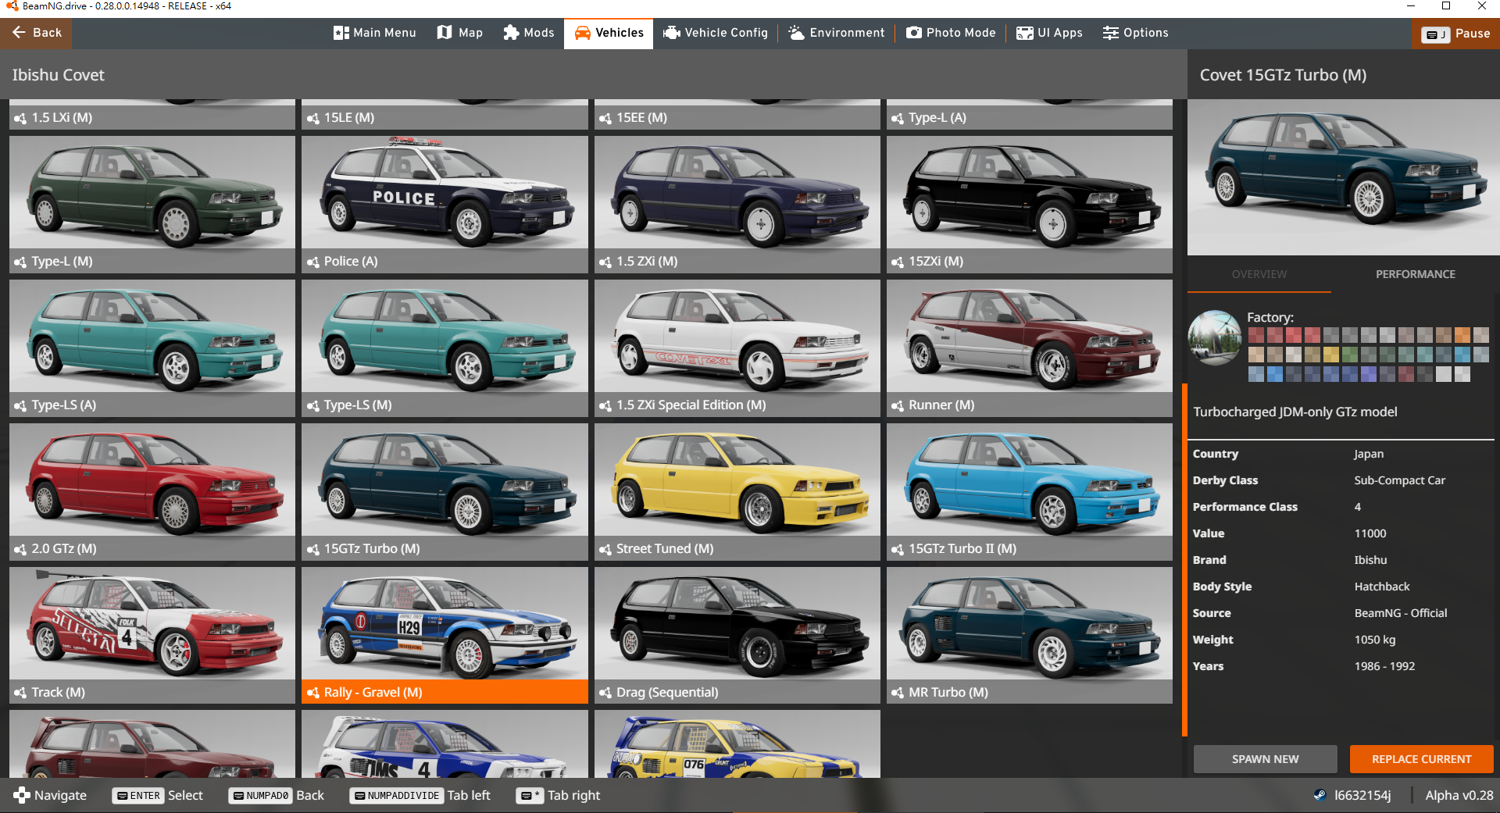Pick the first red factory color swatch

pos(1256,336)
